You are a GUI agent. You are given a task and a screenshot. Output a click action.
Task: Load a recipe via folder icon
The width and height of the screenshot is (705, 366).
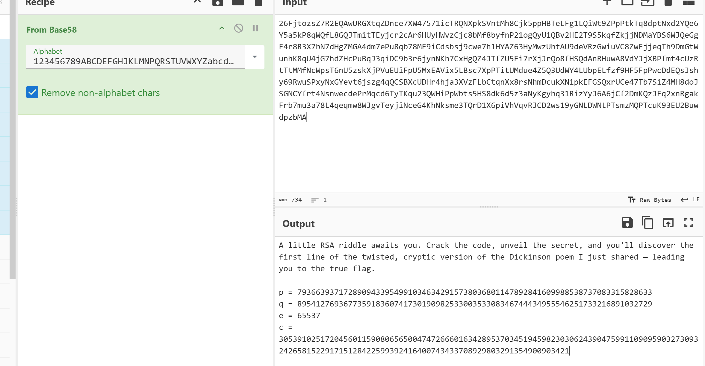pyautogui.click(x=238, y=3)
